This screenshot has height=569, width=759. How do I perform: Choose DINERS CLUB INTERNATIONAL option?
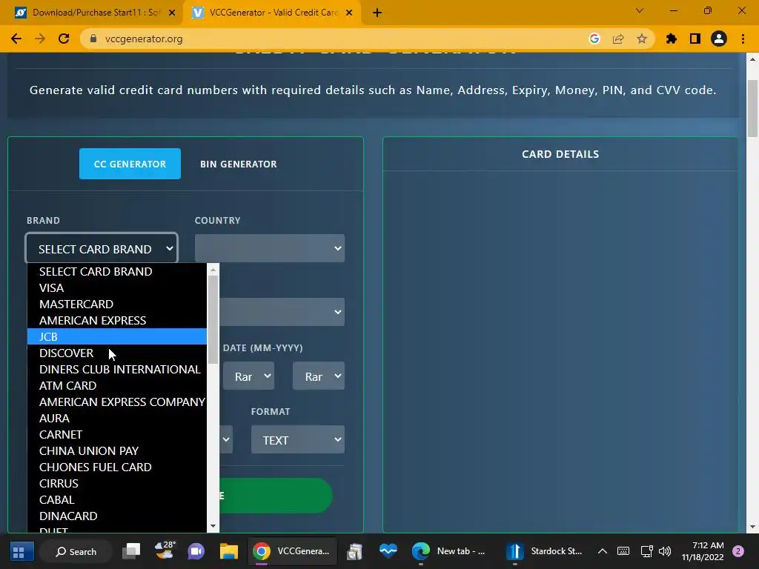point(116,369)
